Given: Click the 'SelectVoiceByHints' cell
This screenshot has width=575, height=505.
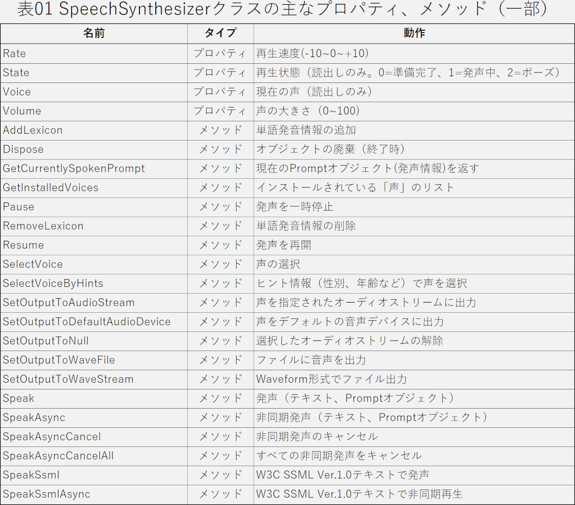Looking at the screenshot, I should pos(94,283).
